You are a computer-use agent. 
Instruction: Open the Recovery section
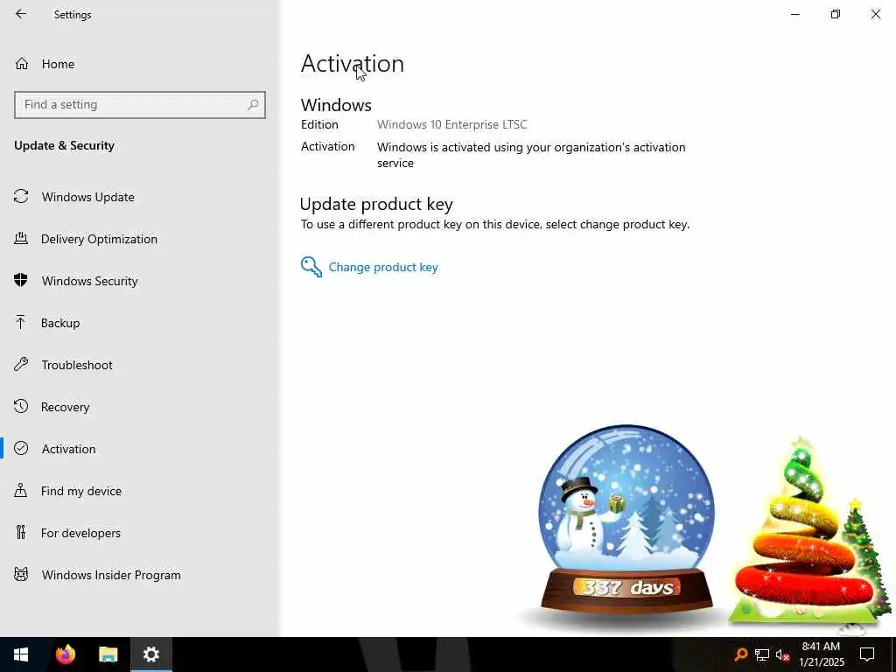coord(140,407)
